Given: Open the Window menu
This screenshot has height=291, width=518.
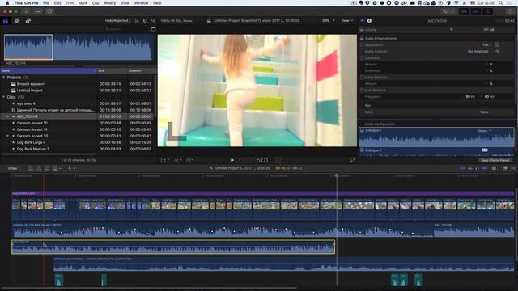Looking at the screenshot, I should (141, 3).
